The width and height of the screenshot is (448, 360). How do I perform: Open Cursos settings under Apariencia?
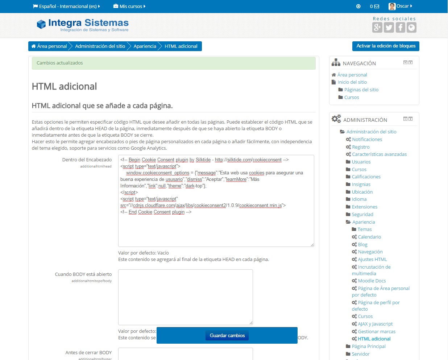pos(365,316)
